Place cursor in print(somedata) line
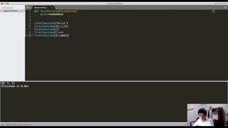Viewport: 228px width, 128px height. pyautogui.click(x=52, y=14)
